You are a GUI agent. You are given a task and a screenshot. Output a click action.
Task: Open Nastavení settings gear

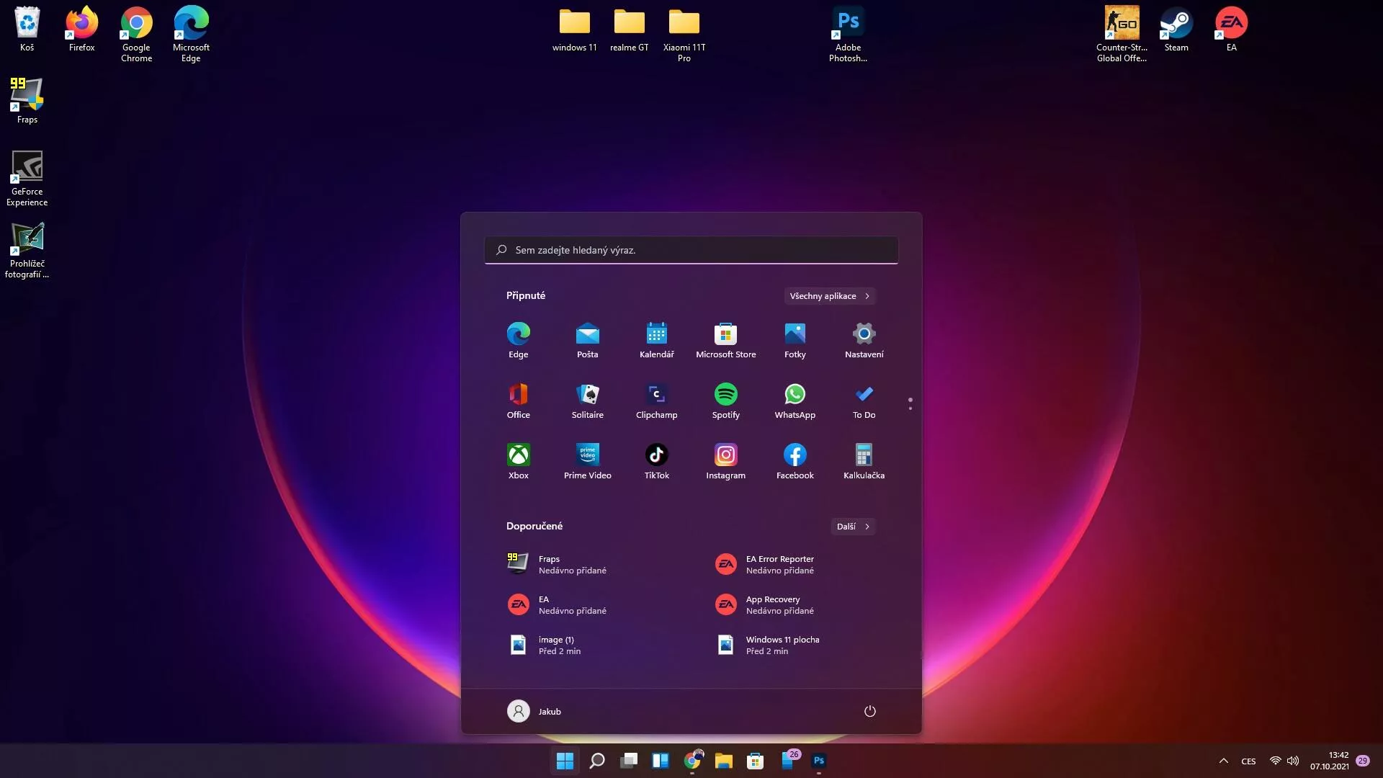[864, 340]
